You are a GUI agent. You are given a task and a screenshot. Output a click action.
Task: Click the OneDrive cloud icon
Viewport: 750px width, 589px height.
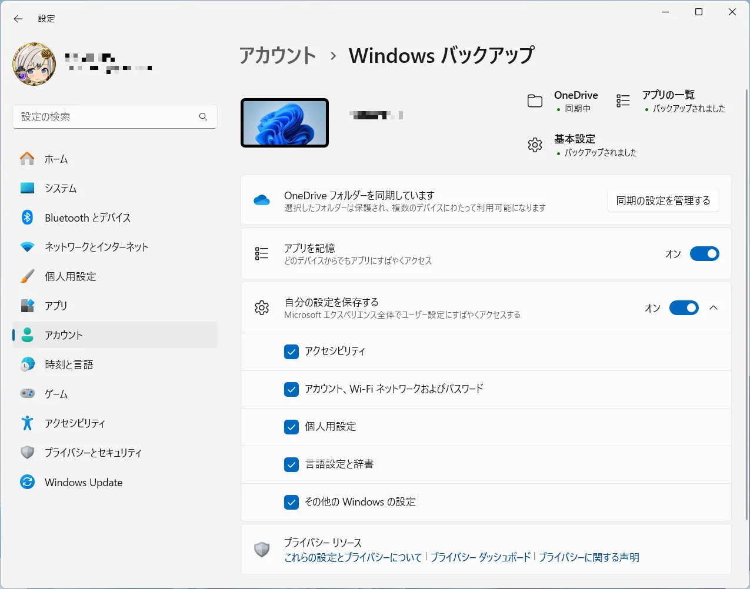tap(262, 200)
